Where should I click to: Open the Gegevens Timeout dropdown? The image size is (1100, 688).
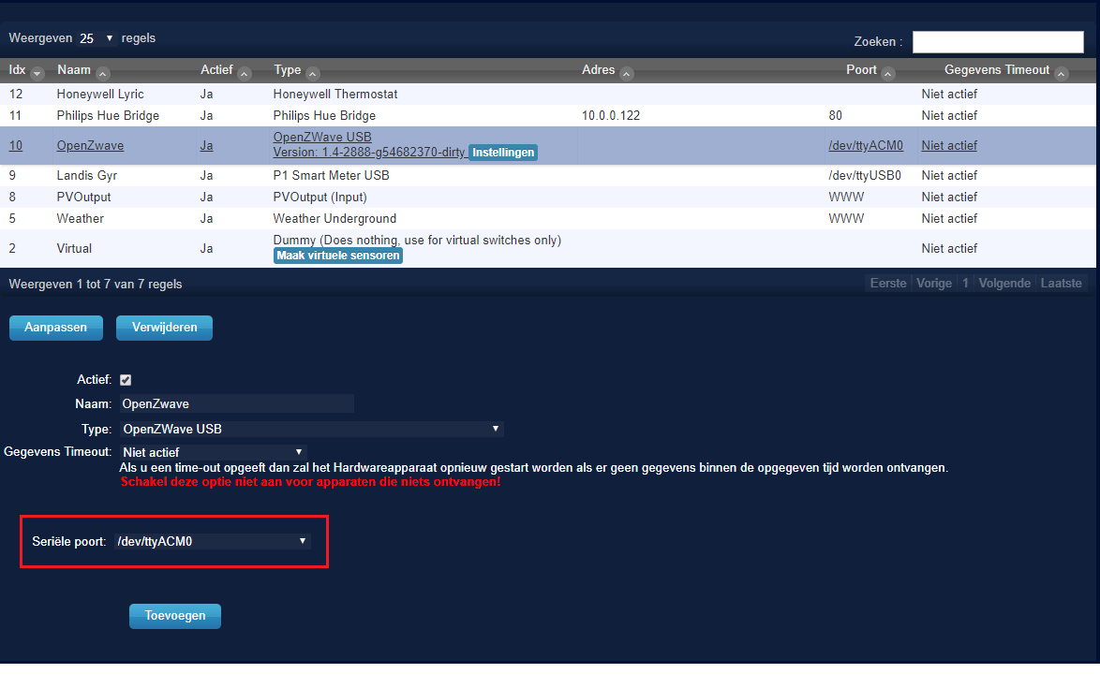click(x=213, y=452)
